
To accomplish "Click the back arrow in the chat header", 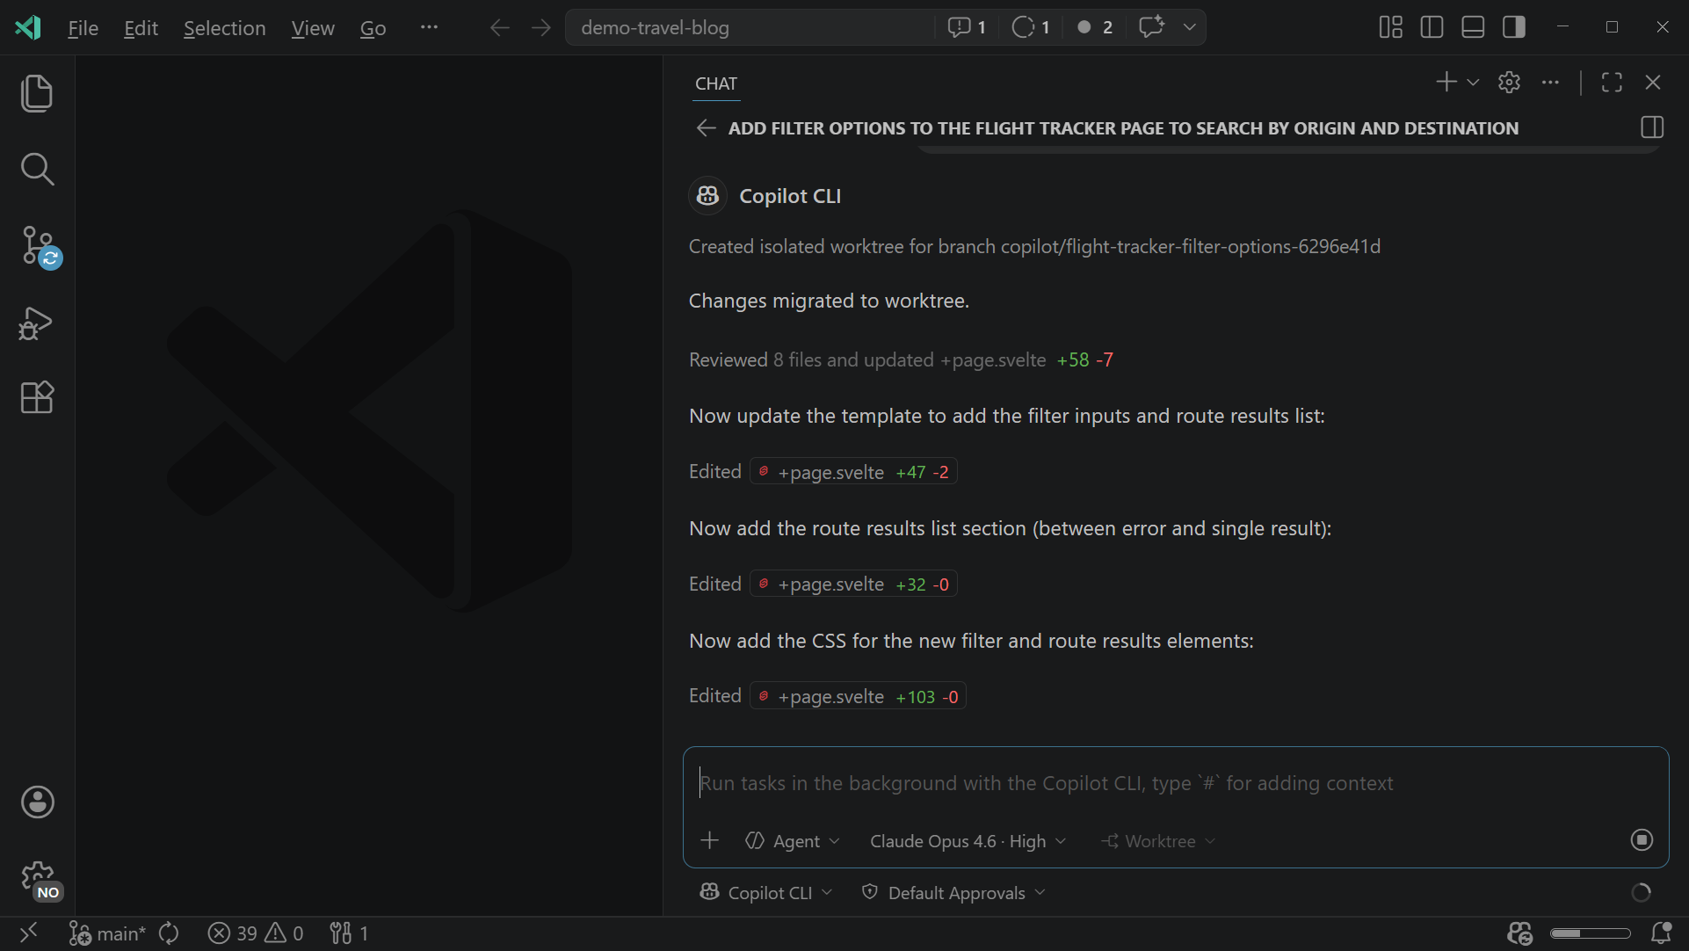I will (706, 127).
